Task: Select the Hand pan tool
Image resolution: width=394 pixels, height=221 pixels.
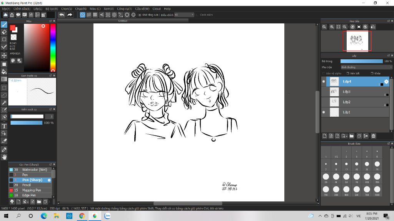Action: pos(4,157)
